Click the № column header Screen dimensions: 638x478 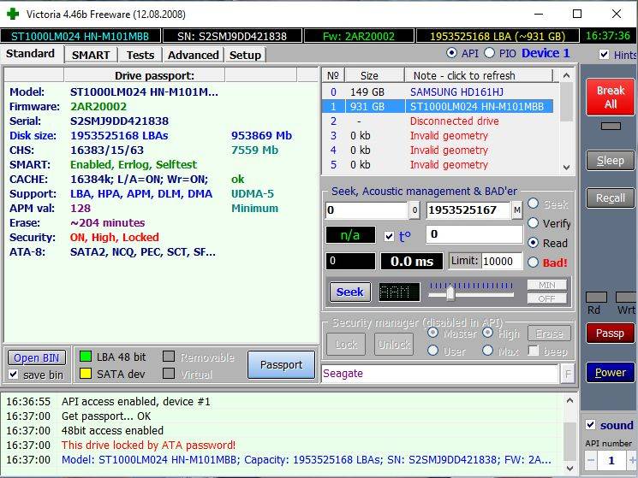pos(333,75)
